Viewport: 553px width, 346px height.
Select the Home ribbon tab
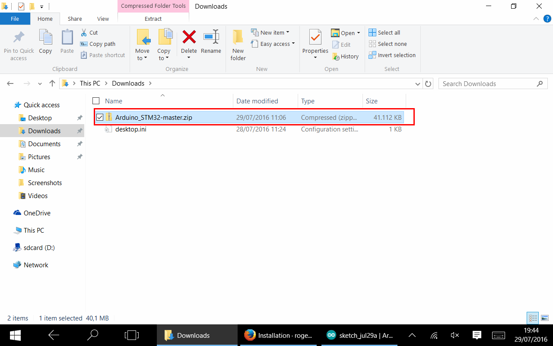pyautogui.click(x=45, y=19)
